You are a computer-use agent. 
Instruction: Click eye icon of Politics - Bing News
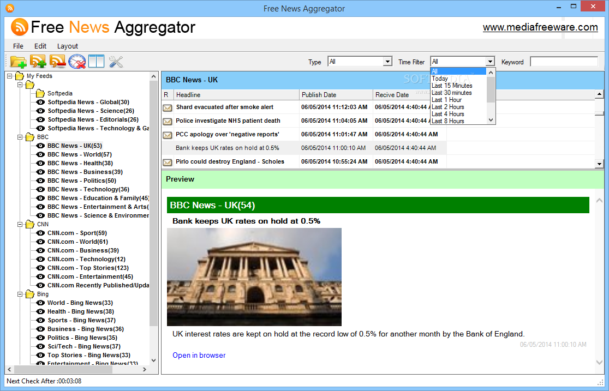[40, 338]
